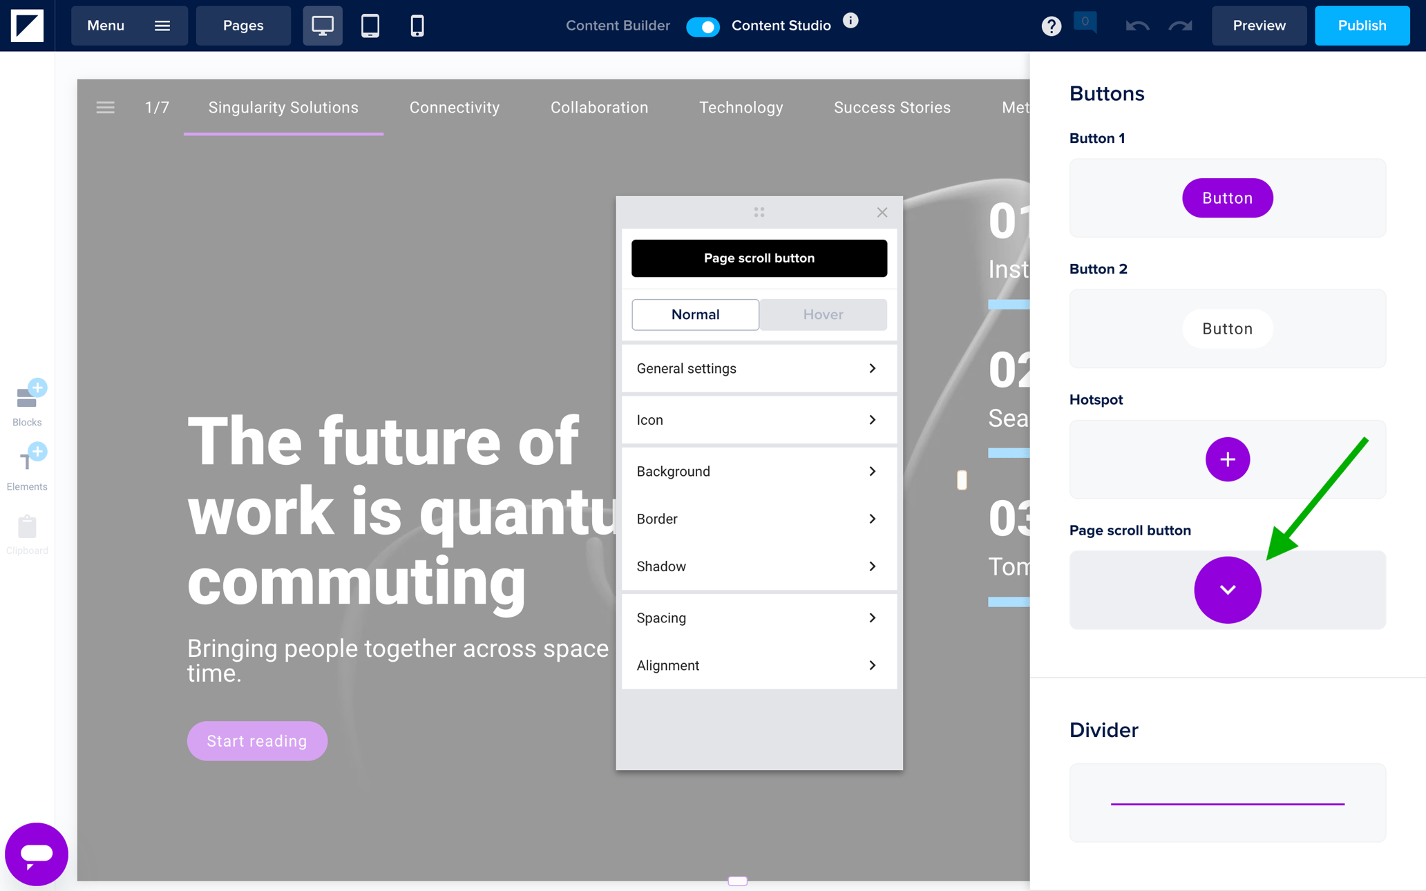The image size is (1426, 891).
Task: Switch to tablet device view
Action: click(x=370, y=26)
